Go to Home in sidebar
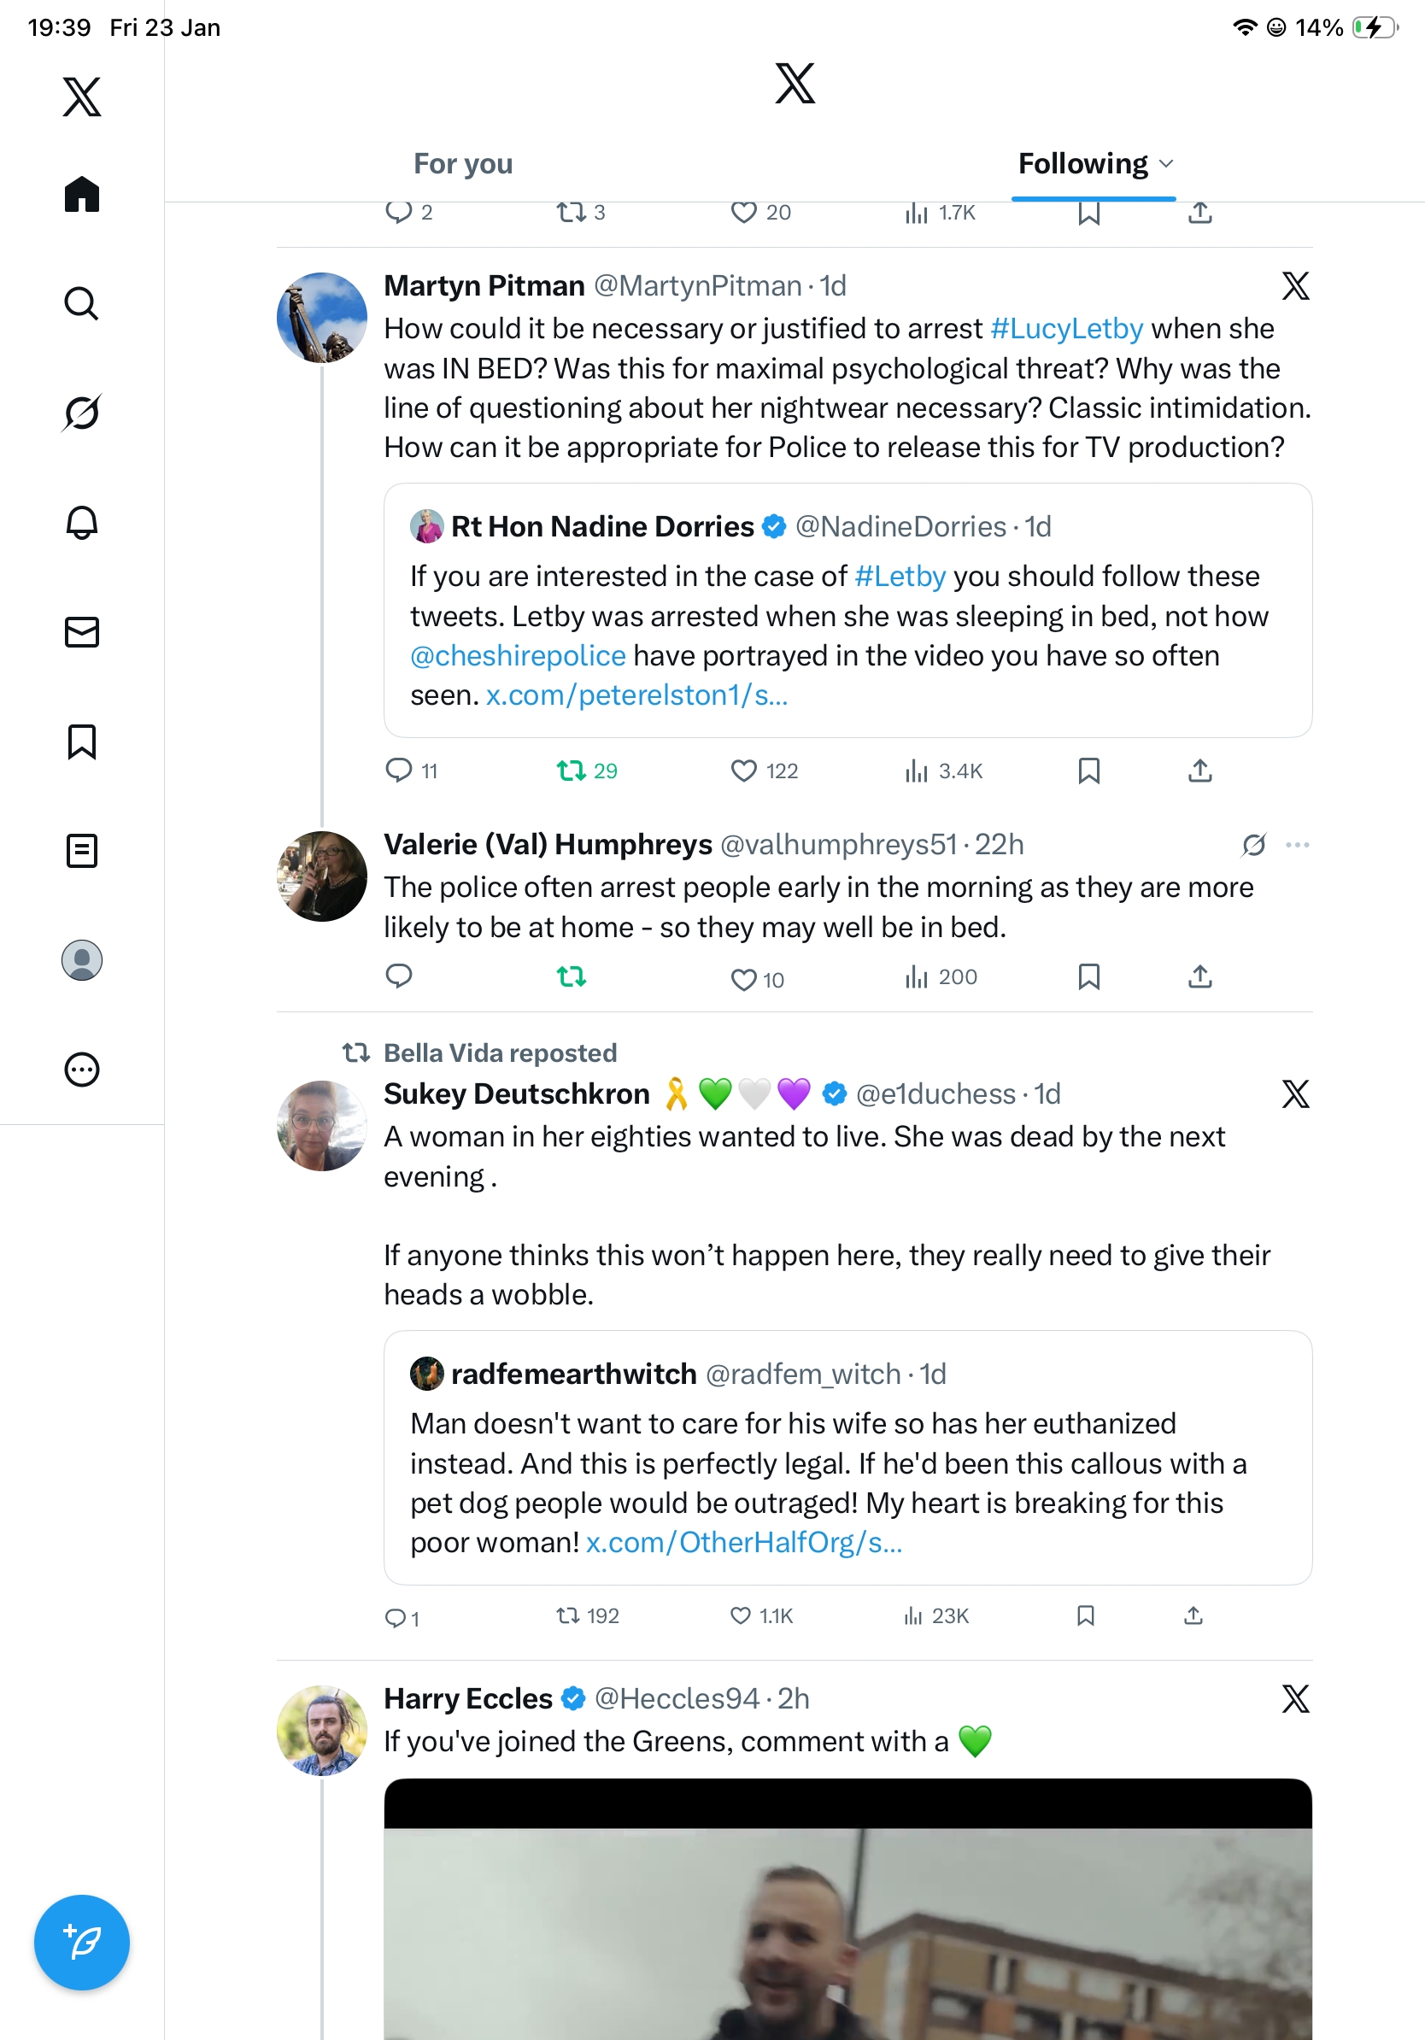The width and height of the screenshot is (1425, 2040). 81,194
